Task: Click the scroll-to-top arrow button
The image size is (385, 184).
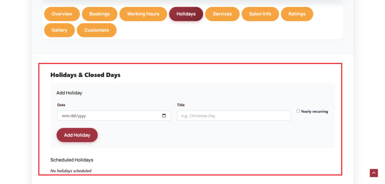Action: pyautogui.click(x=374, y=173)
